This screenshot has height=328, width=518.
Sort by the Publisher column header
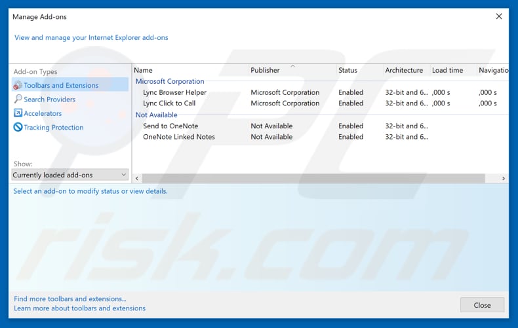click(265, 70)
